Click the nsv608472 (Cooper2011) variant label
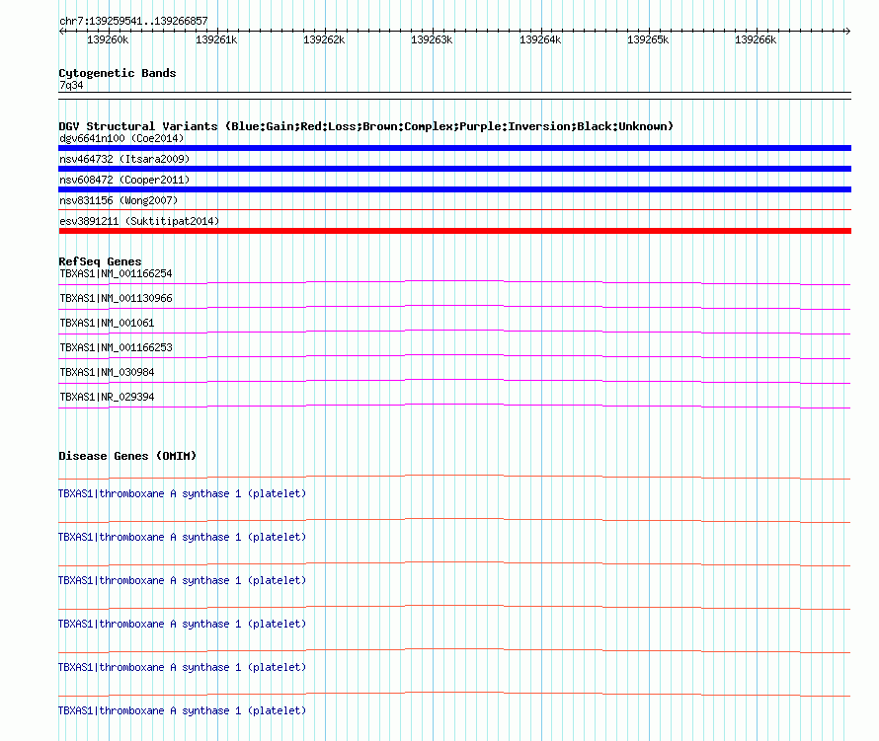The height and width of the screenshot is (741, 879). (x=124, y=180)
